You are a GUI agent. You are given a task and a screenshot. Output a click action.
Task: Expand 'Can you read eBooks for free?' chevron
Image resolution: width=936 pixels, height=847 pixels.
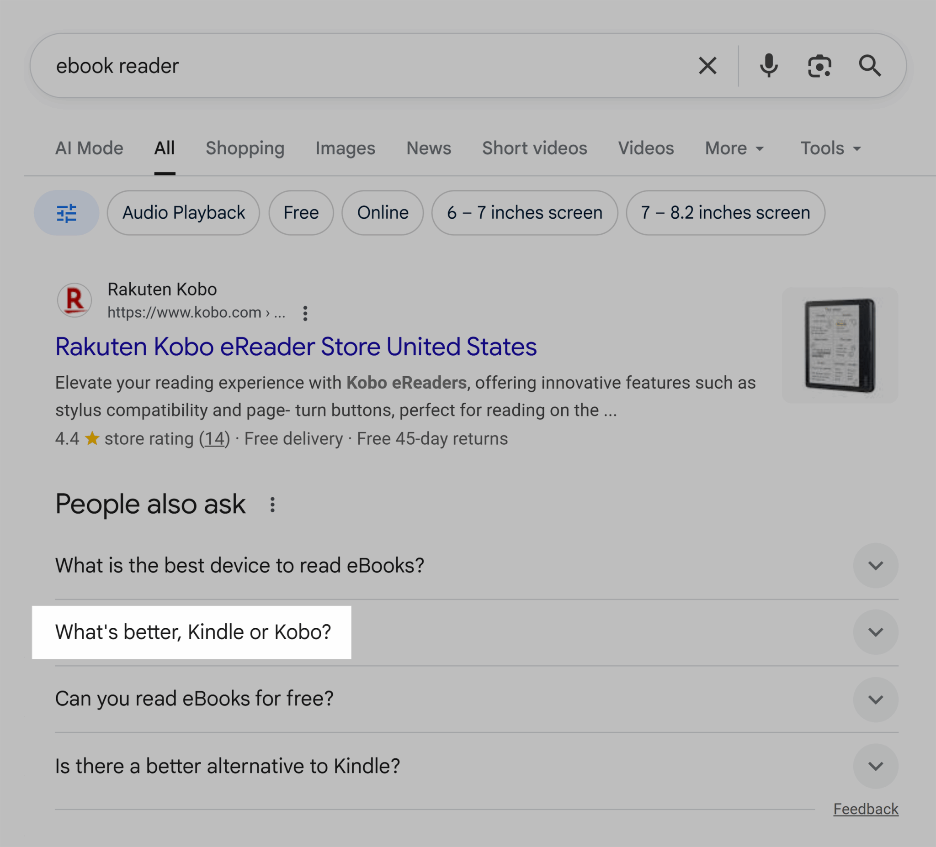tap(876, 700)
